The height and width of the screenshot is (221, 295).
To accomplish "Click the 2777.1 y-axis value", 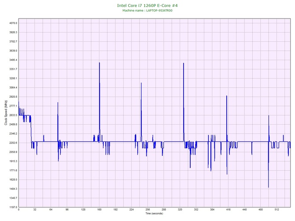I will coord(13,106).
